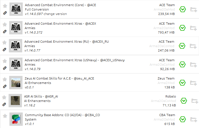Open Zeus AI Combat Skills thumbnail

coord(16,82)
